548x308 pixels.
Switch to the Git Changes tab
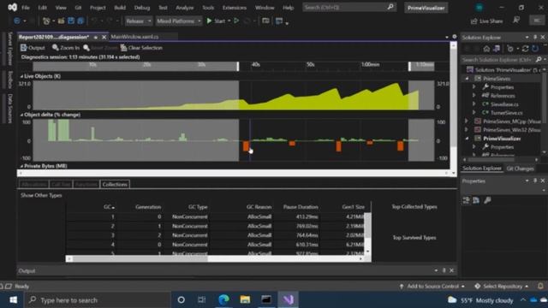pos(520,169)
